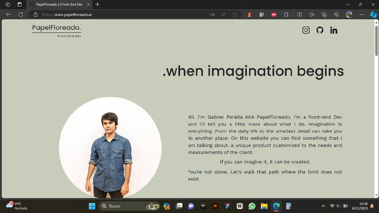The image size is (379, 213).
Task: Open Browser essentials heart icon
Action: coord(336,15)
